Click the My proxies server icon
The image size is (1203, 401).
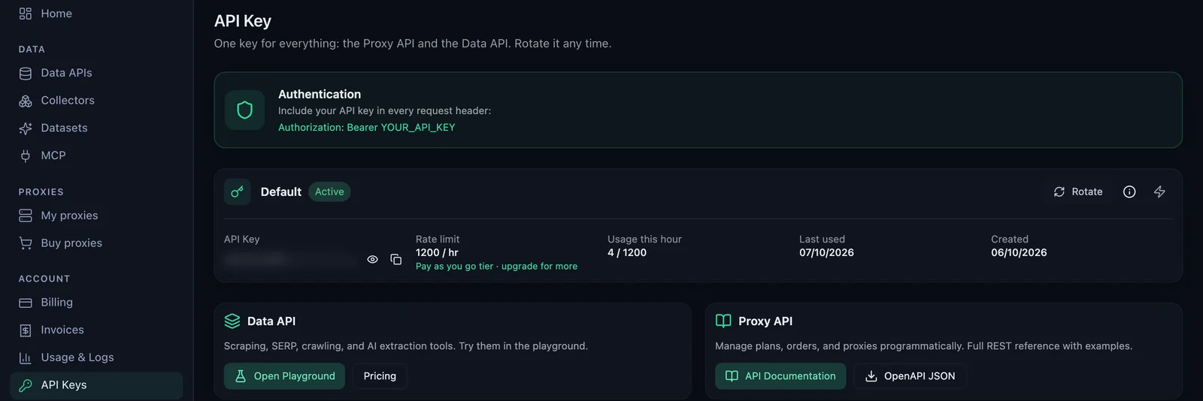[26, 216]
